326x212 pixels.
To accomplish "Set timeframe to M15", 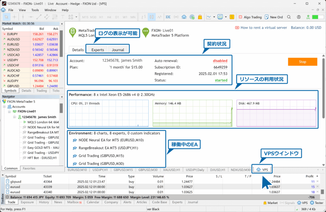I will (x=85, y=17).
